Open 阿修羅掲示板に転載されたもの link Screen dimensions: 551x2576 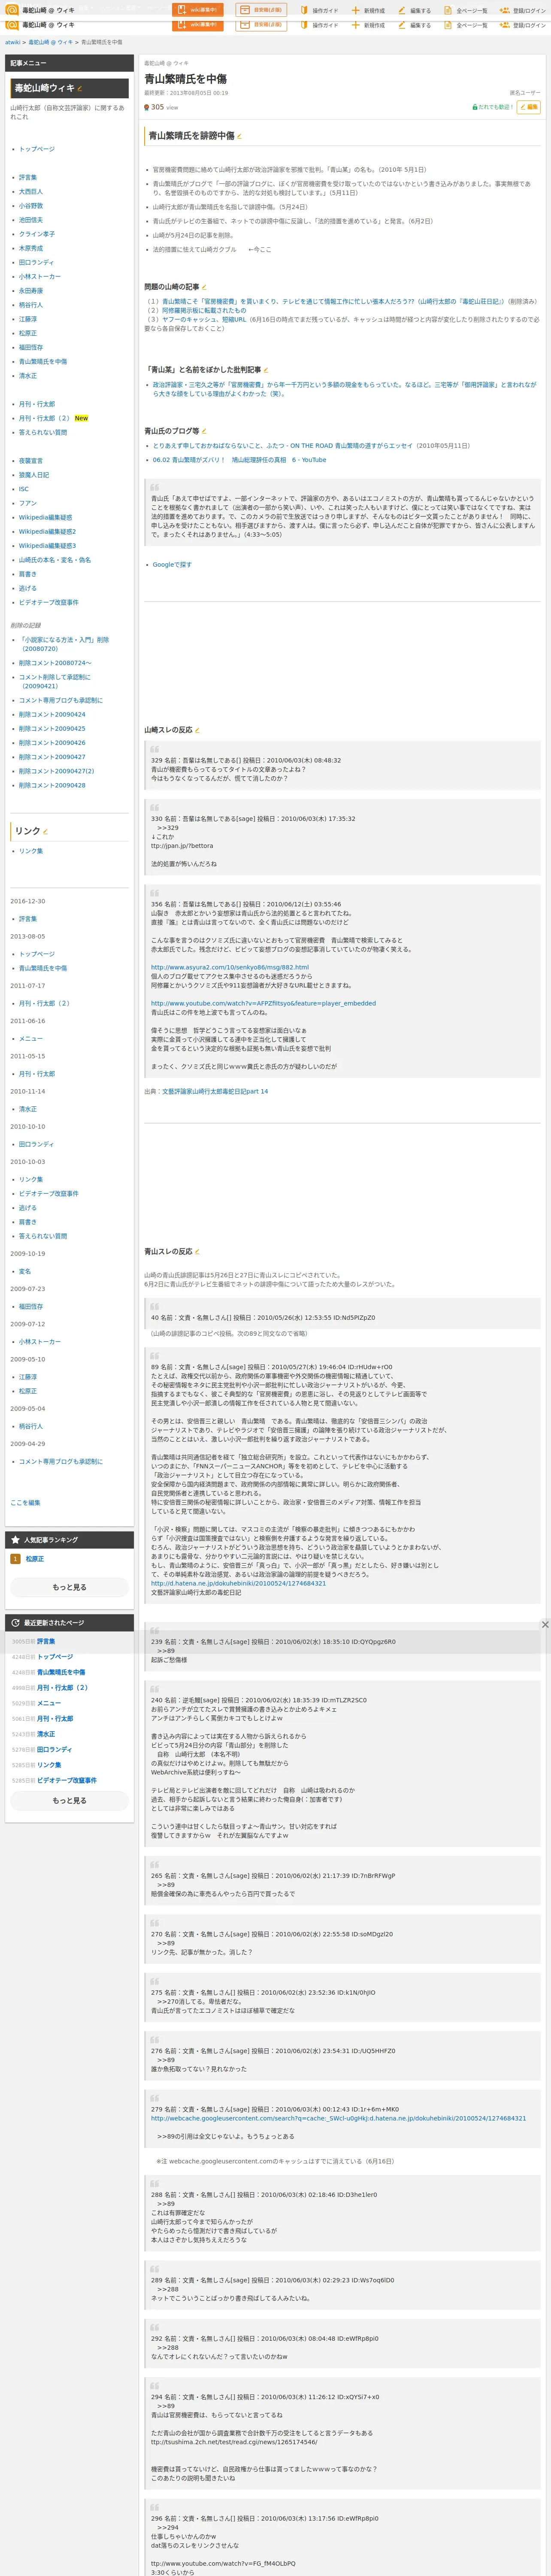point(204,310)
